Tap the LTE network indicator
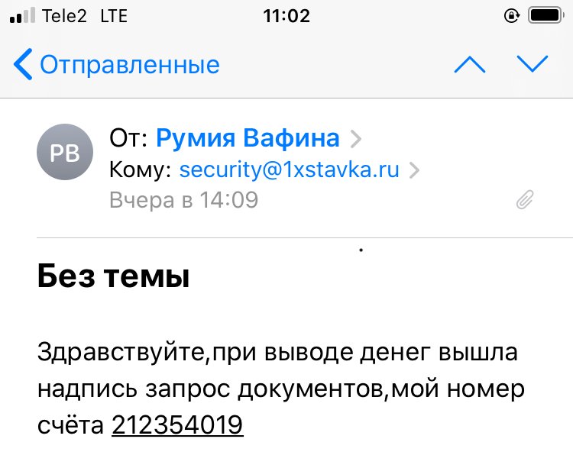The width and height of the screenshot is (573, 468). (x=115, y=15)
